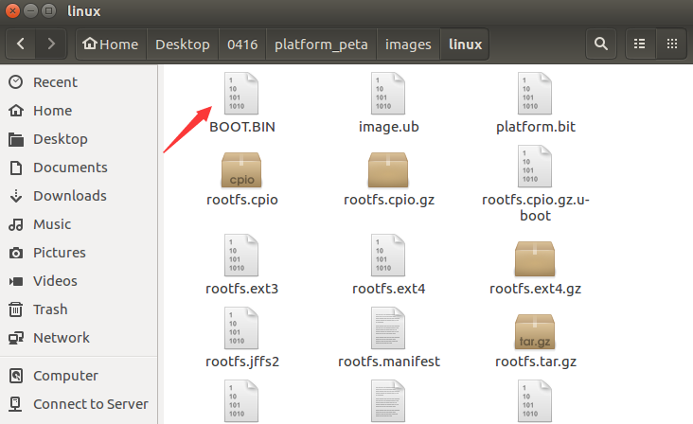The image size is (693, 424).
Task: Select the rootfs.jffs2 file icon
Action: 241,327
